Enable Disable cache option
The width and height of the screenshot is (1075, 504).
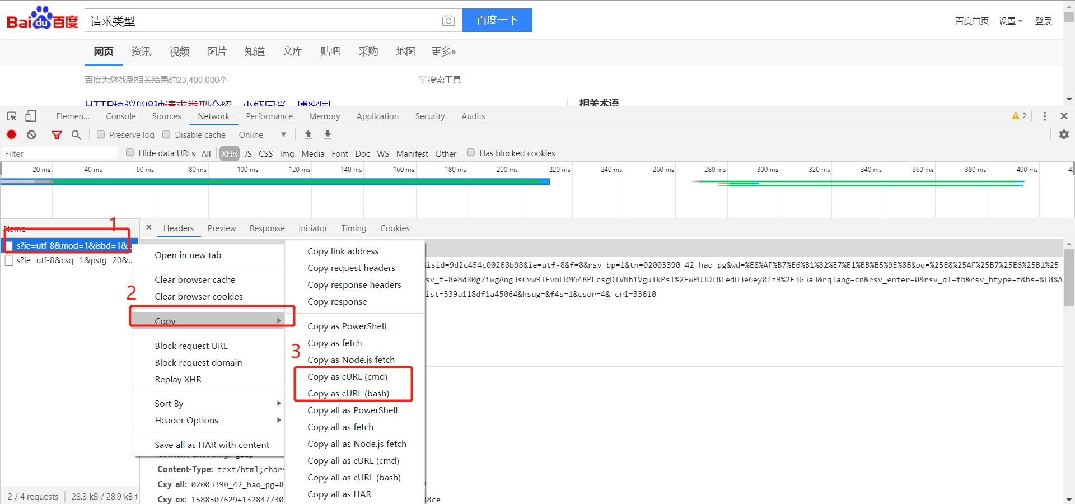coord(166,134)
